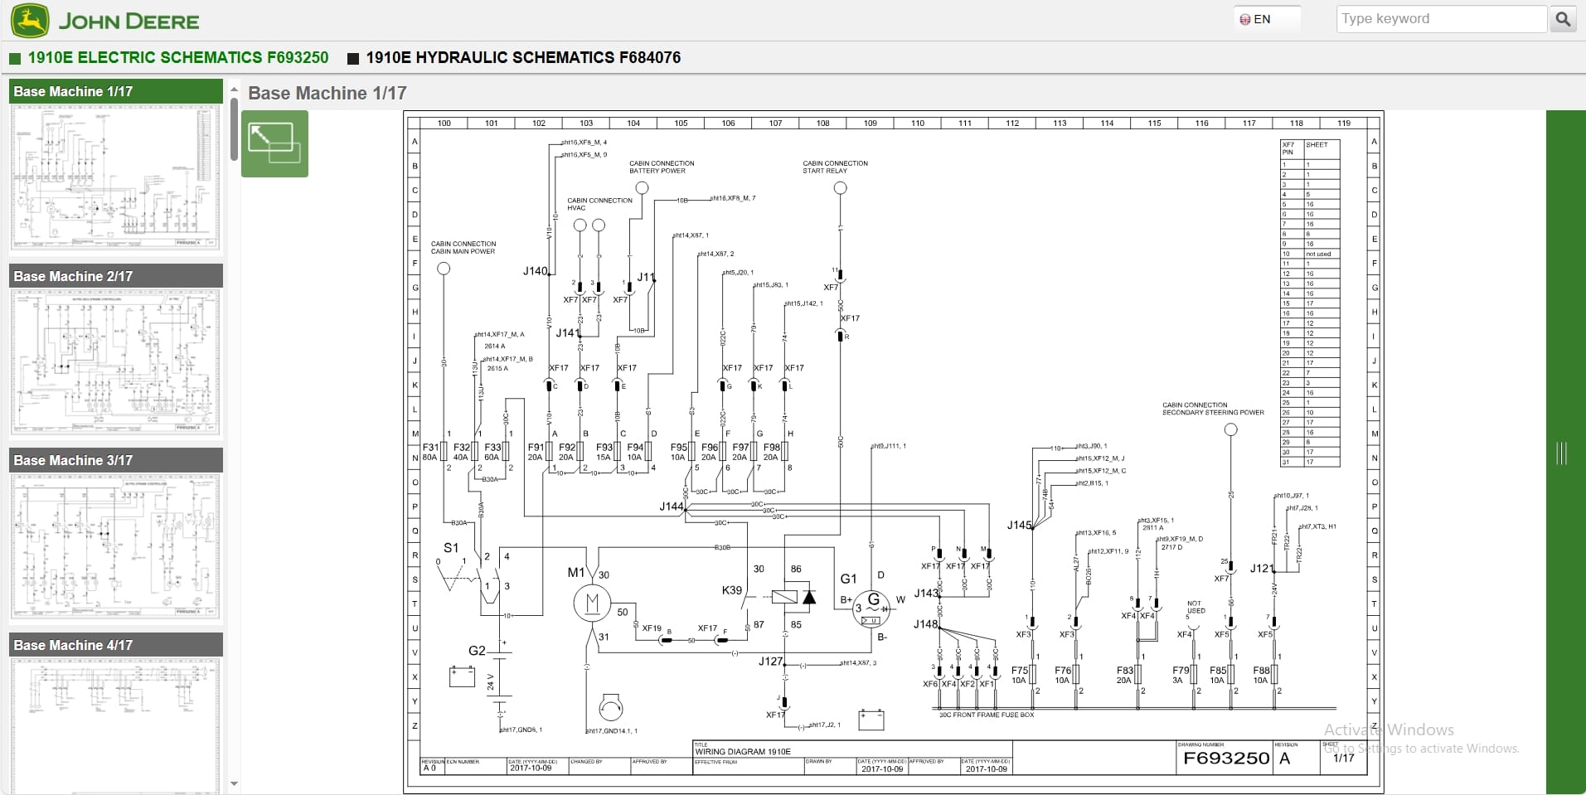Click the Base Machine 1/17 page title
The height and width of the screenshot is (795, 1586).
tap(326, 93)
